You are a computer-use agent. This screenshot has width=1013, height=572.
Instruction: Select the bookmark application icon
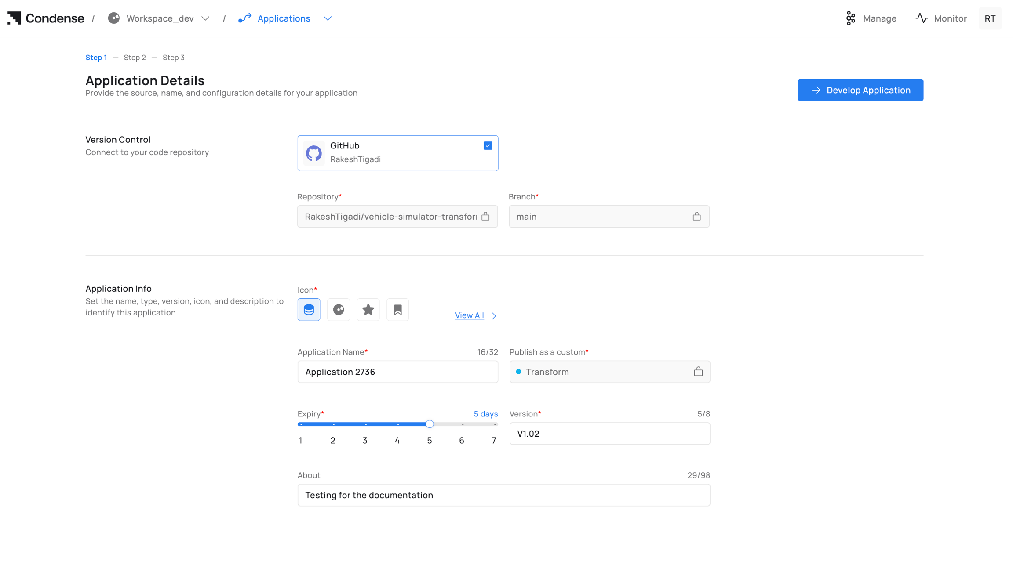[397, 310]
